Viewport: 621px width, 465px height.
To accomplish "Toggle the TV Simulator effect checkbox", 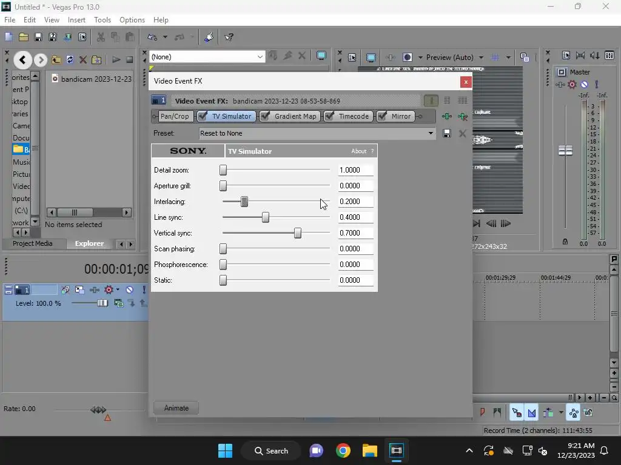I will pos(203,116).
